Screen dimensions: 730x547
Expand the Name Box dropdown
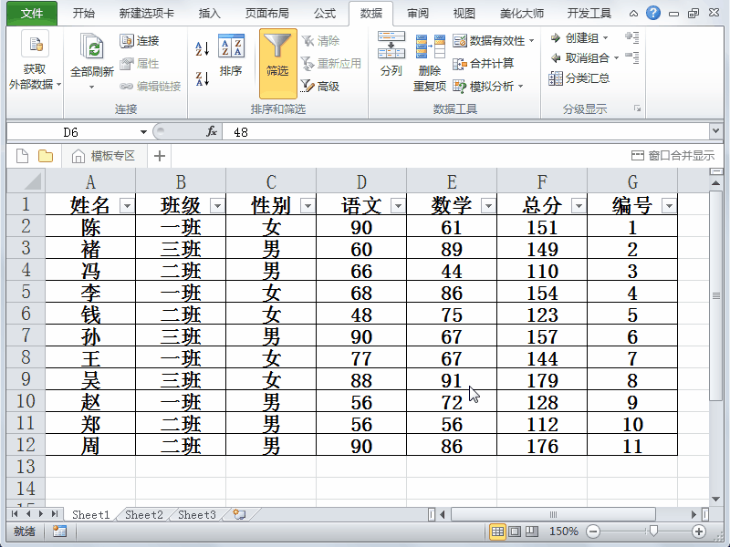point(143,132)
